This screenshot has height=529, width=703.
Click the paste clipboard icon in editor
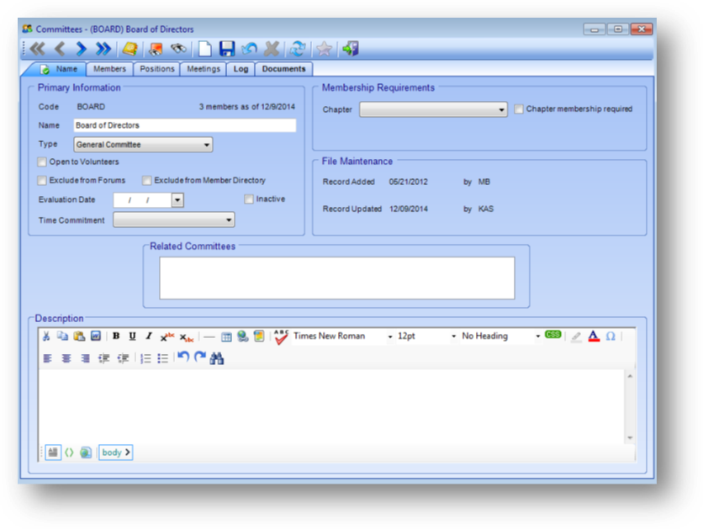tap(79, 336)
